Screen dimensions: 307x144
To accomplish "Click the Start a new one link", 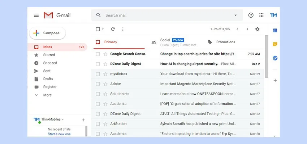I will tap(59, 134).
